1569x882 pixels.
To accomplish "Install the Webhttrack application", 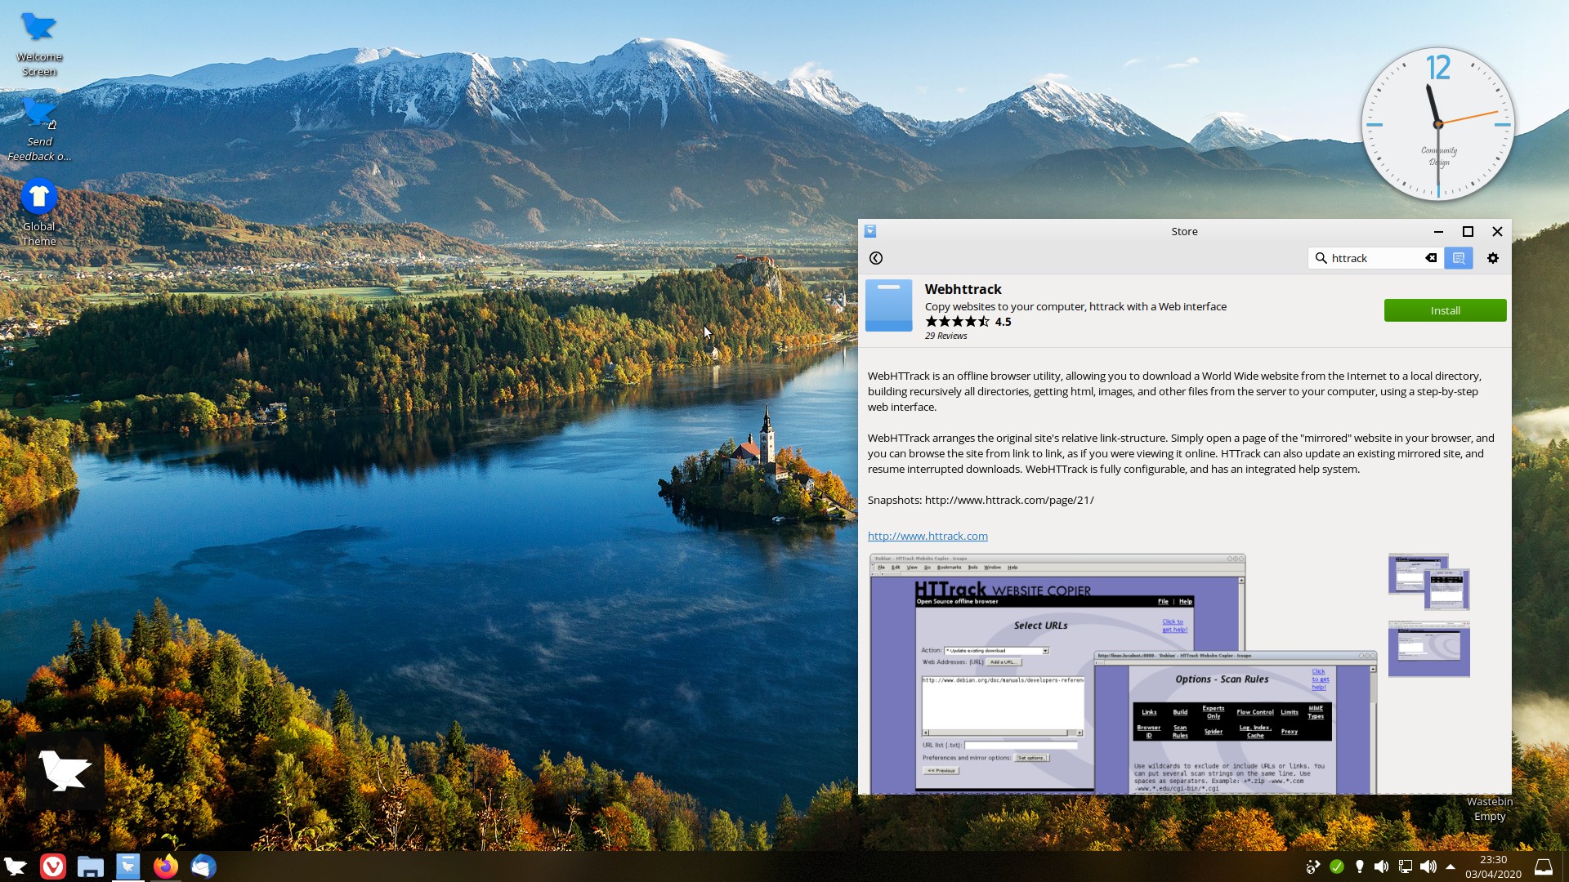I will [1445, 310].
